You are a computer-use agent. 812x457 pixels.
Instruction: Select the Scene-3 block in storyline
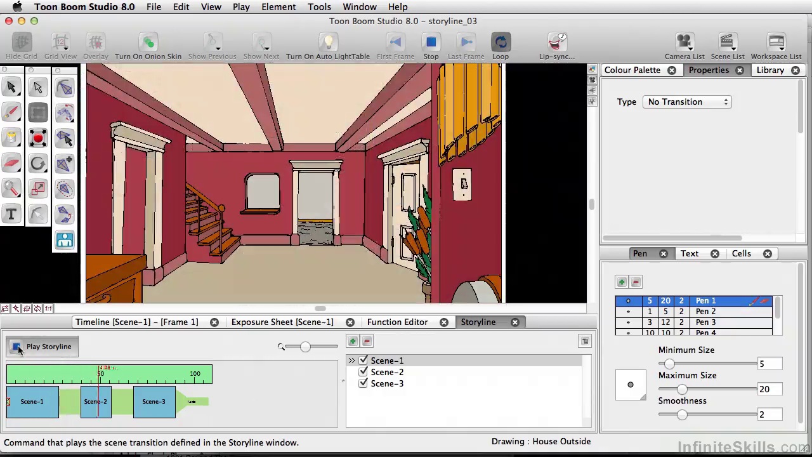(x=154, y=402)
